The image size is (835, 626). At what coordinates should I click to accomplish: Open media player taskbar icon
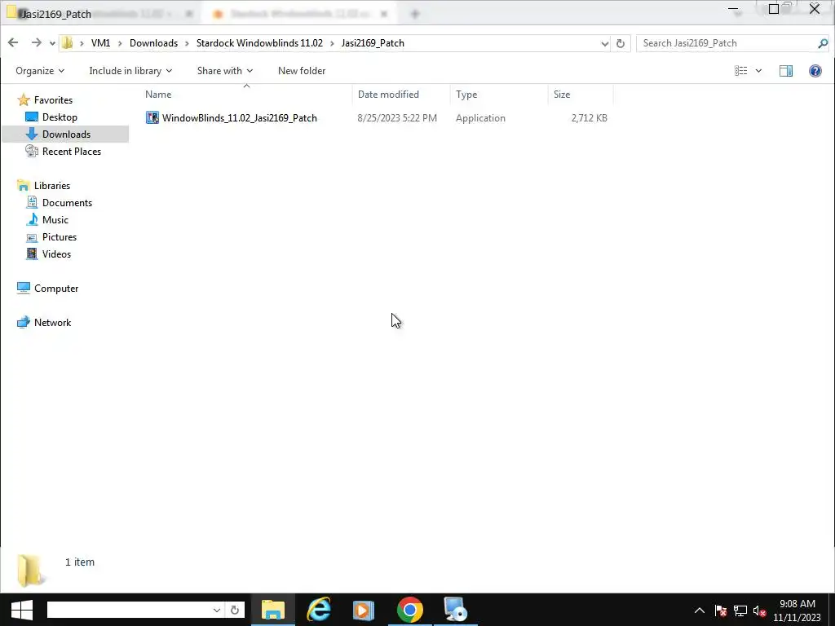point(364,610)
